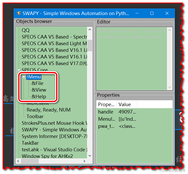Select the !Menu tree item

(34, 77)
